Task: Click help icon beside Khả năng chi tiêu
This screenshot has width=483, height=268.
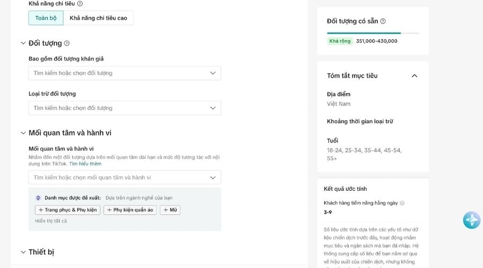Action: [x=80, y=4]
